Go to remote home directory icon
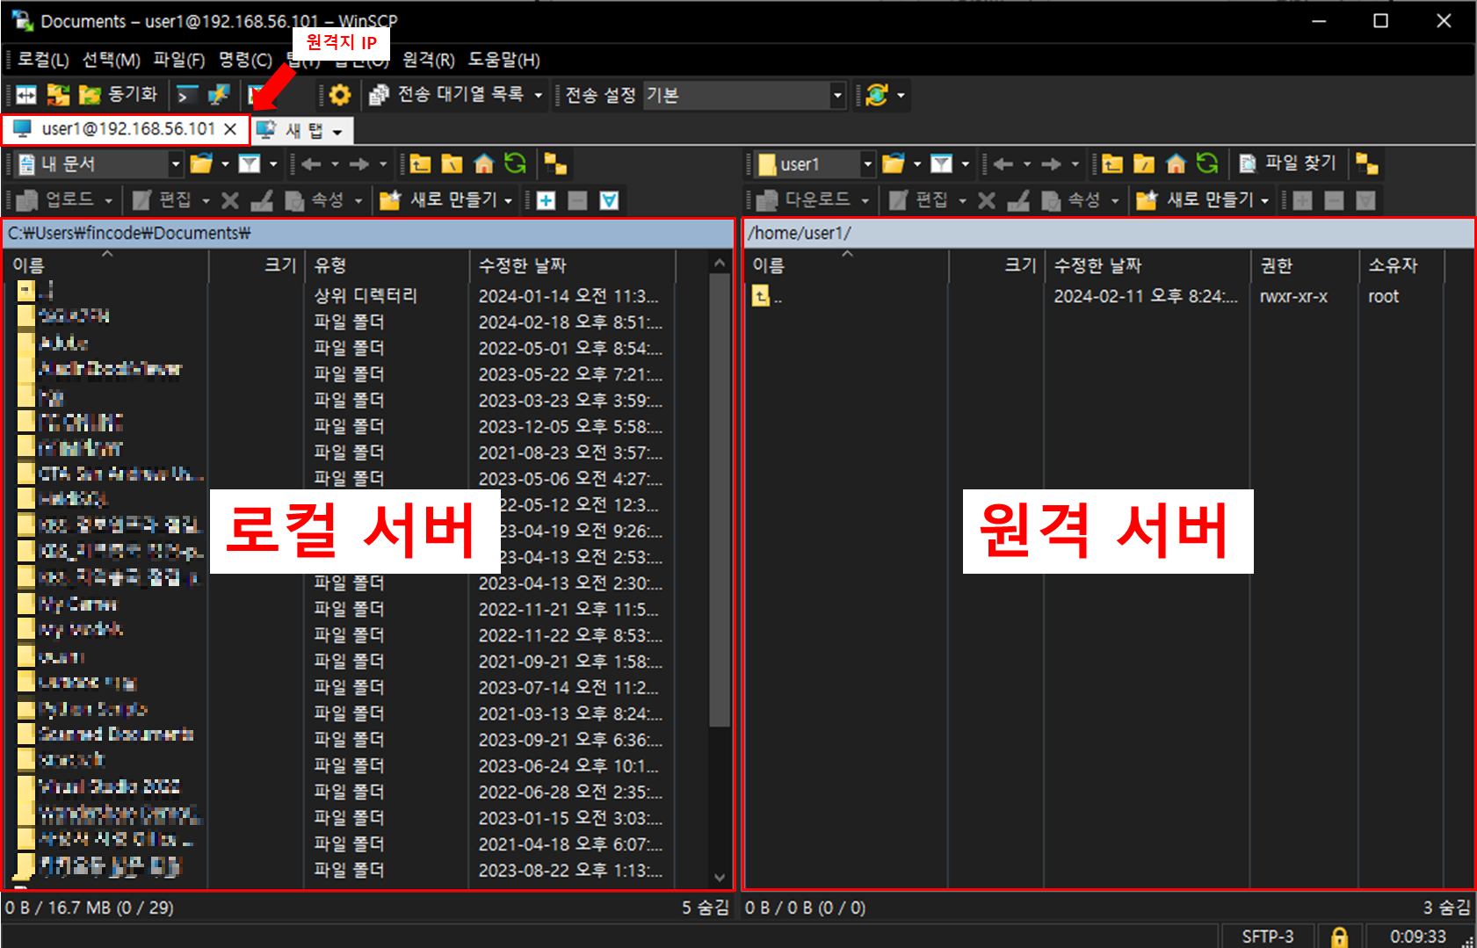This screenshot has height=948, width=1477. [x=1176, y=164]
